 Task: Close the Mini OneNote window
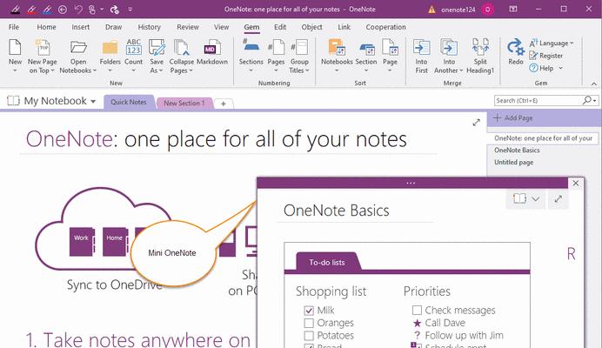[x=576, y=184]
